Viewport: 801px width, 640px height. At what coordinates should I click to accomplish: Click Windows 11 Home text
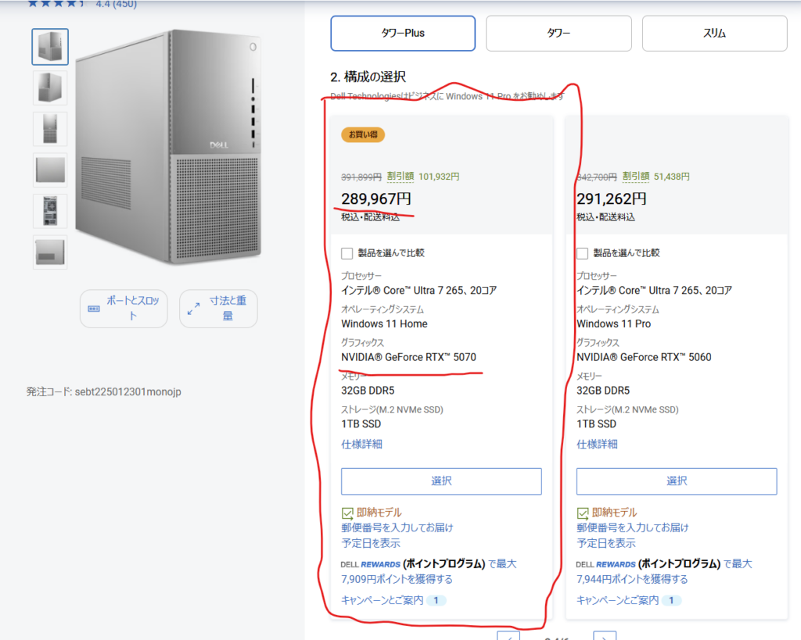[384, 324]
